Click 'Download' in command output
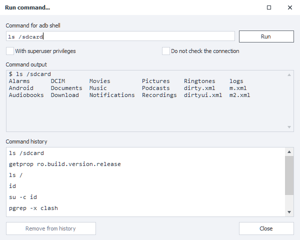This screenshot has height=240, width=300. 65,95
